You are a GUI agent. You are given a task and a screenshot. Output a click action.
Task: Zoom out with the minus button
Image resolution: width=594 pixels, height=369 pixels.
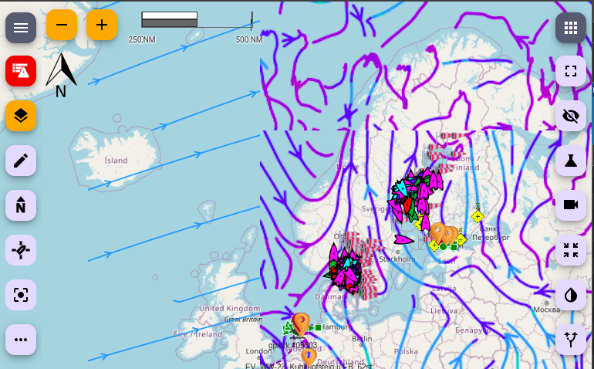[62, 25]
